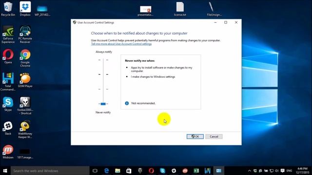The height and width of the screenshot is (175, 312).
Task: Open Task View from the taskbar
Action: click(95, 171)
